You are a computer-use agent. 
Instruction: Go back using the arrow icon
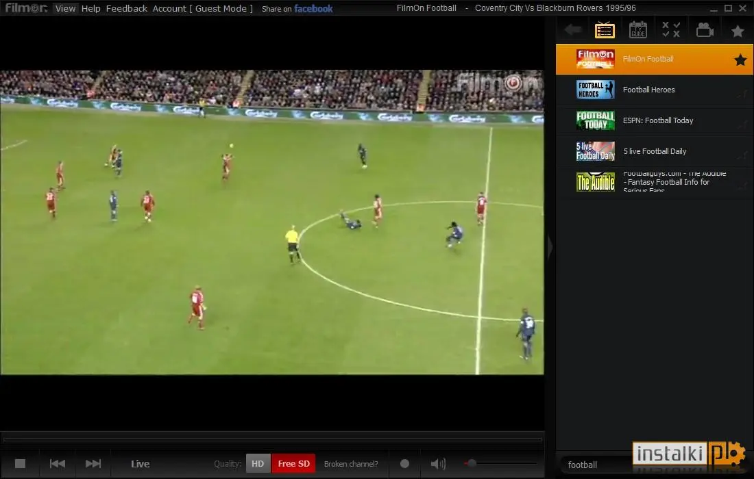coord(573,30)
